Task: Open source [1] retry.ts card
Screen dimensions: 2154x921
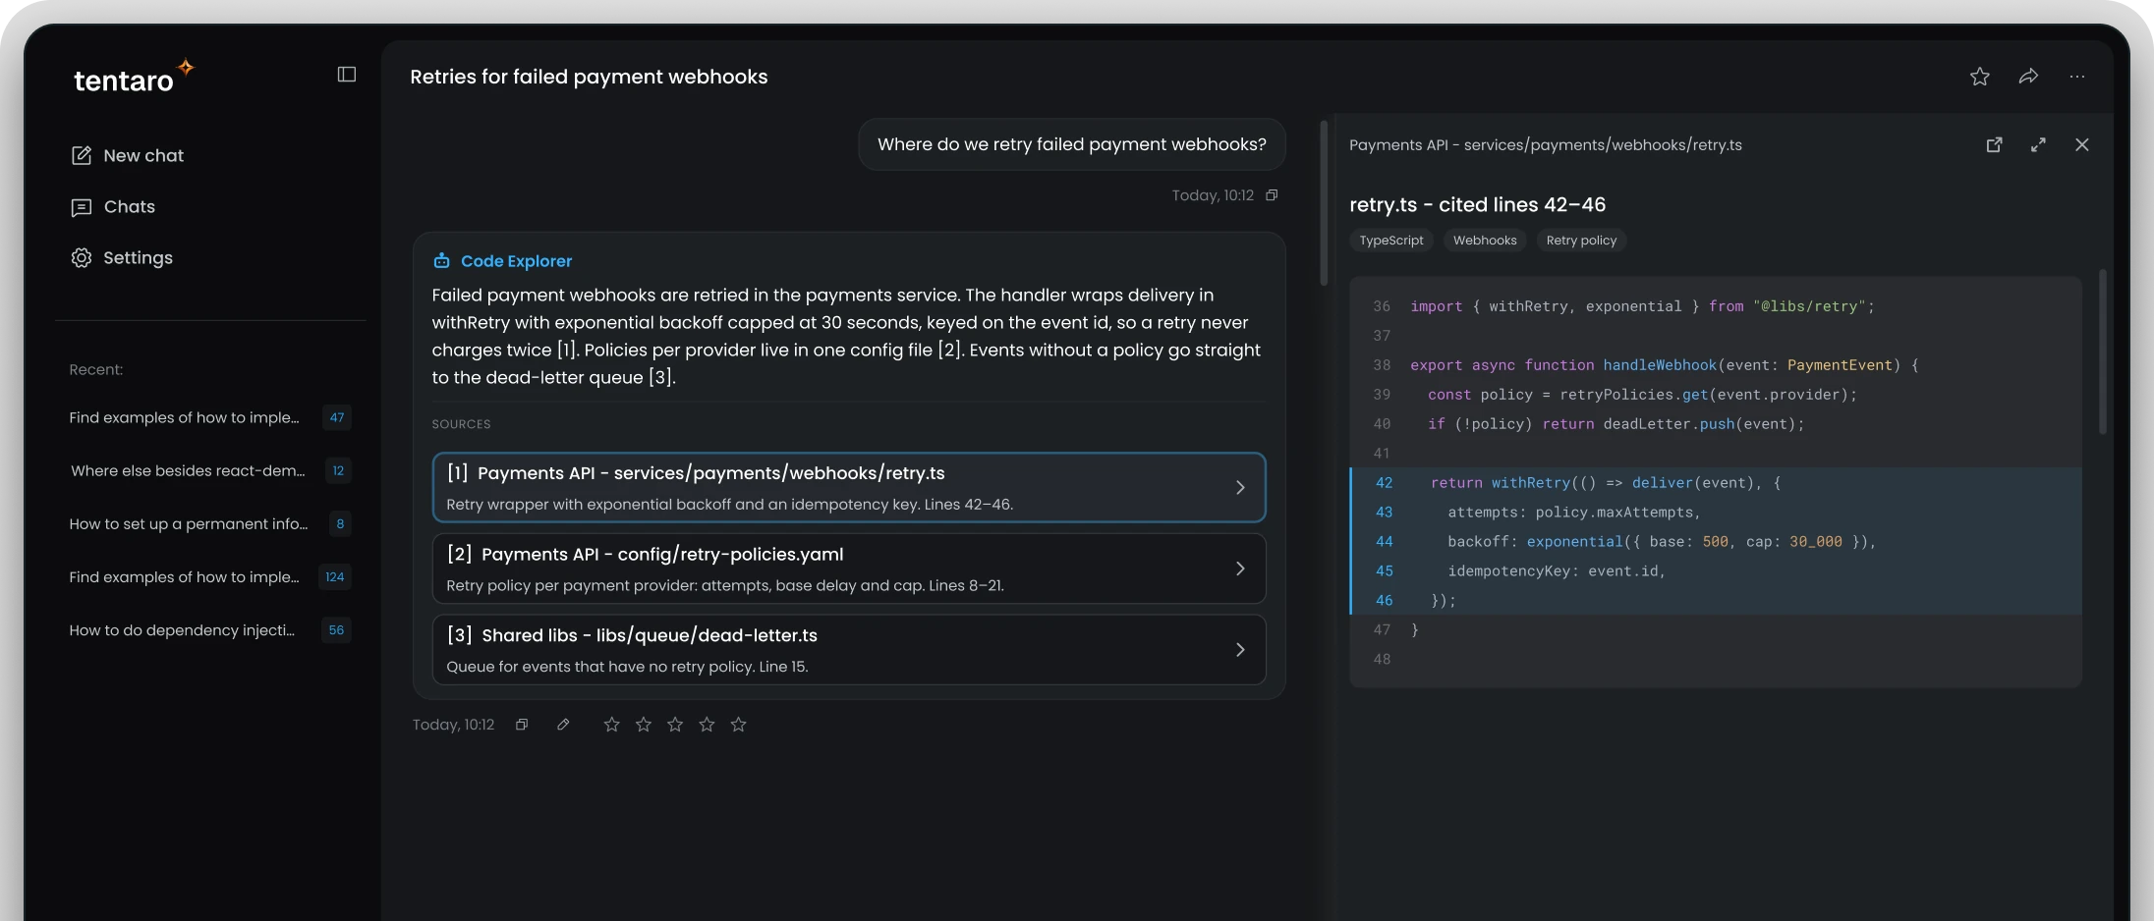Action: tap(849, 487)
